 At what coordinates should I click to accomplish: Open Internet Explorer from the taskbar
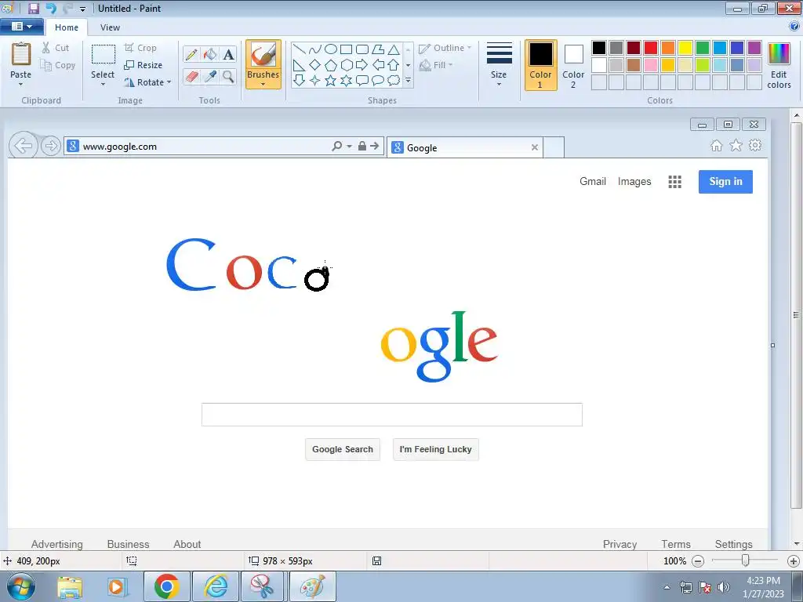[x=216, y=586]
